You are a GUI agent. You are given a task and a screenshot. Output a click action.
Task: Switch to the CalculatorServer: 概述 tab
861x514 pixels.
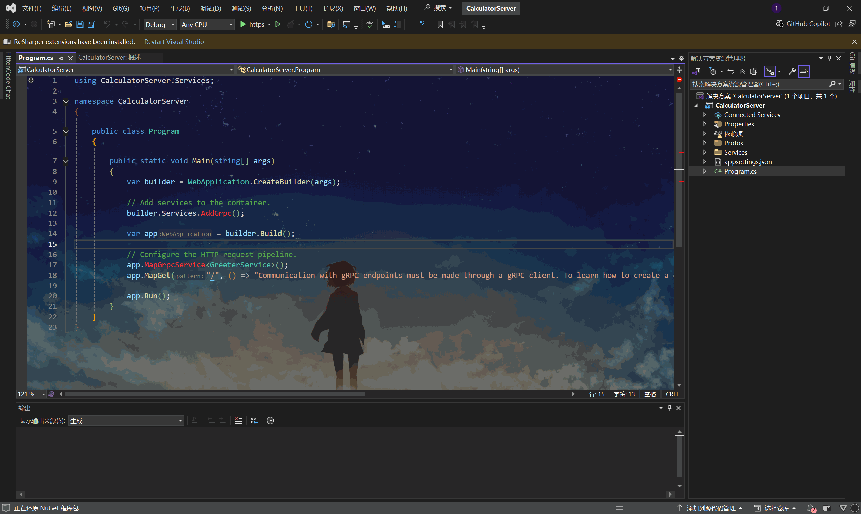coord(109,58)
